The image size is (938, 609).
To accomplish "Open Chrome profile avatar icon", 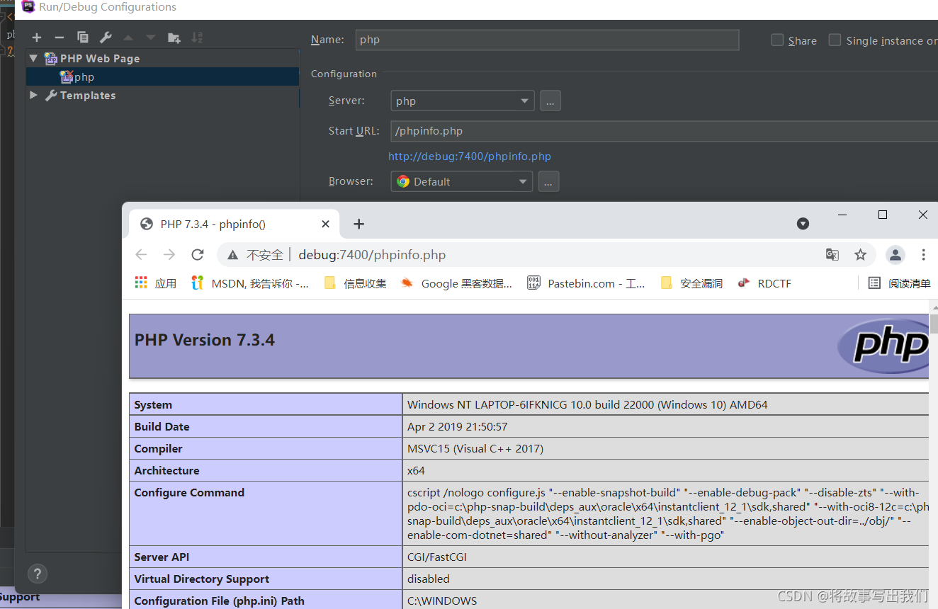I will click(895, 255).
